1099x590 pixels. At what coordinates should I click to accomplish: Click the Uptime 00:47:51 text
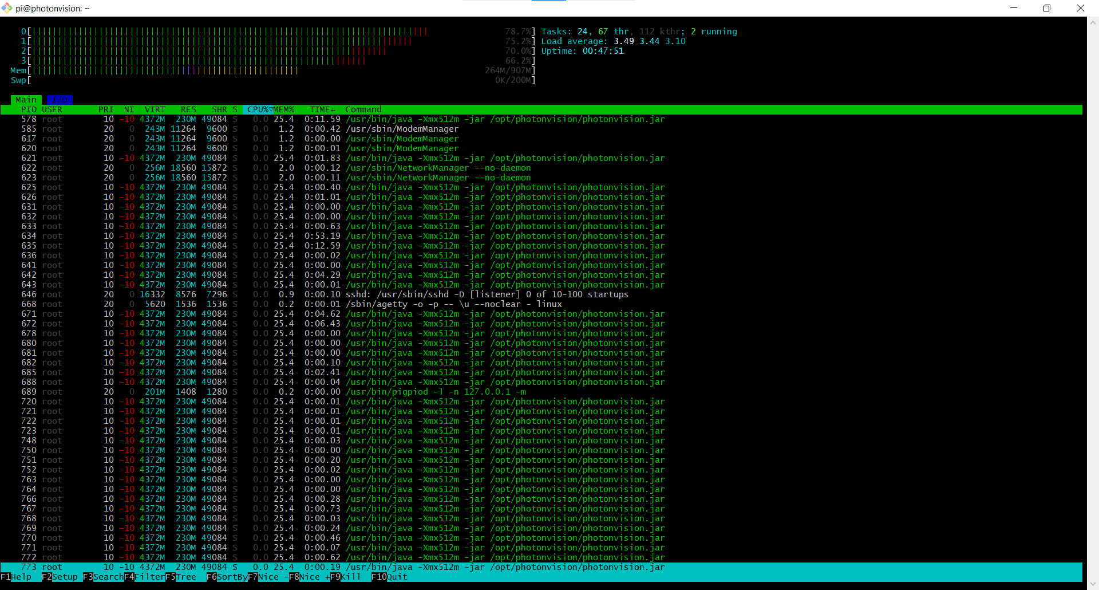582,51
